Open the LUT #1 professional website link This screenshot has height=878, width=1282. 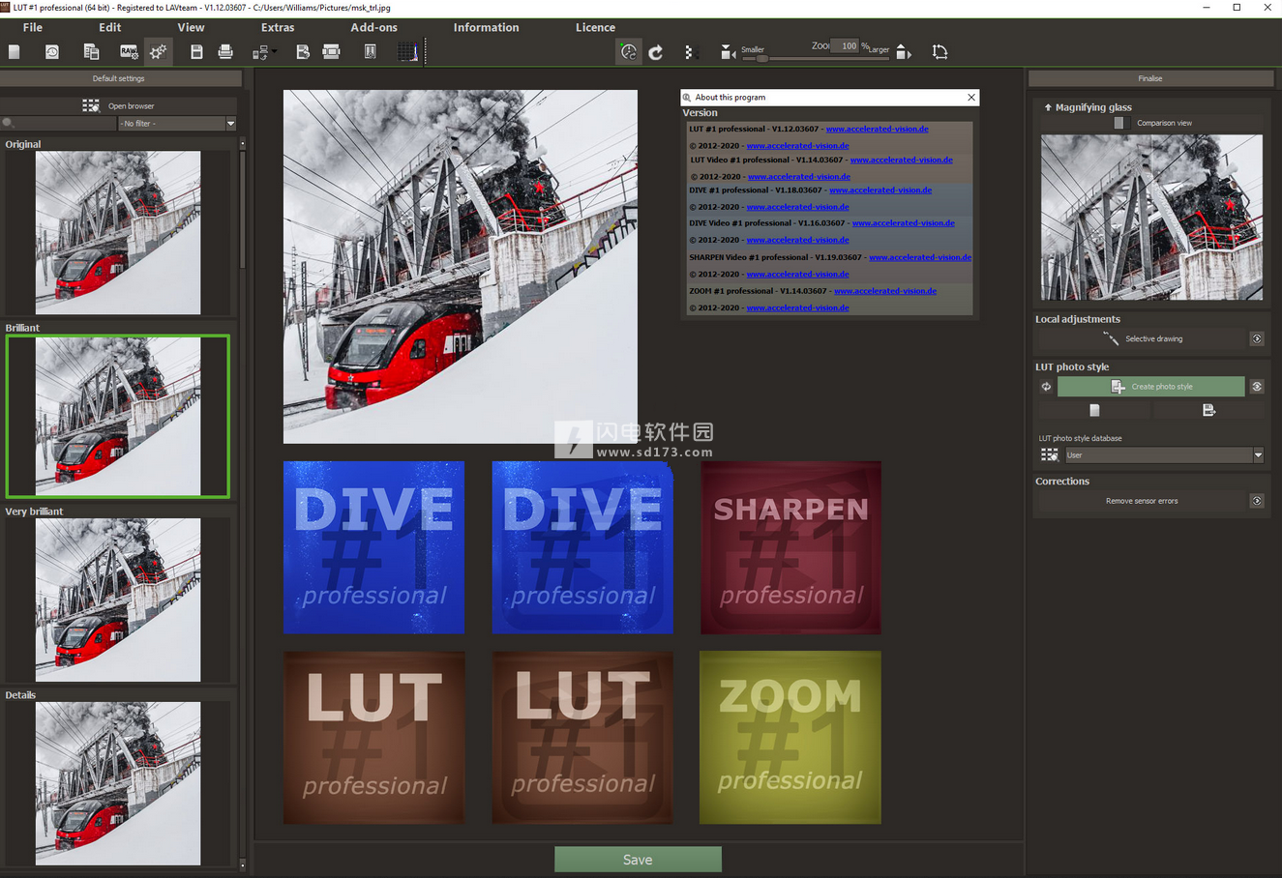(877, 129)
